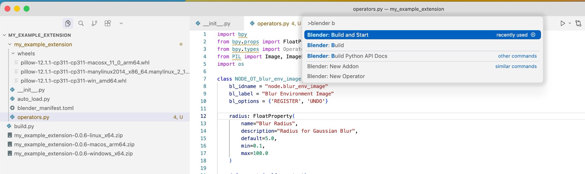The image size is (585, 174).
Task: Click archive icon beside macos_arm64.zip
Action: point(9,144)
